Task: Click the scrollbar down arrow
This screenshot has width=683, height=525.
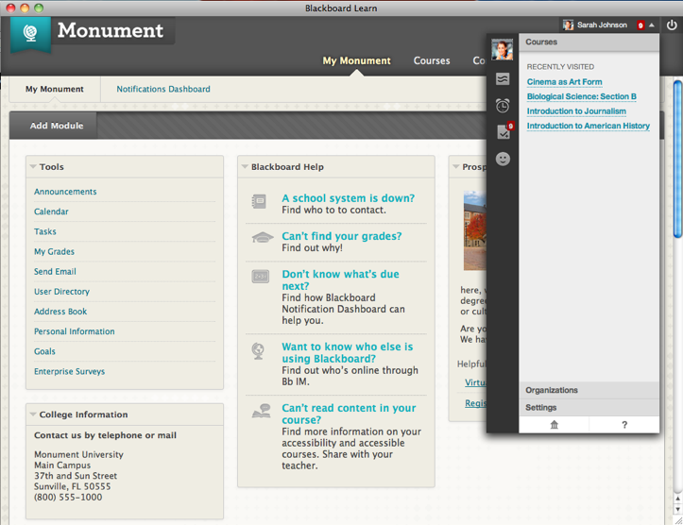Action: (x=677, y=508)
